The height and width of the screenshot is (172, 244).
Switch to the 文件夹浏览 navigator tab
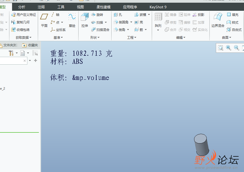pyautogui.click(x=9, y=45)
